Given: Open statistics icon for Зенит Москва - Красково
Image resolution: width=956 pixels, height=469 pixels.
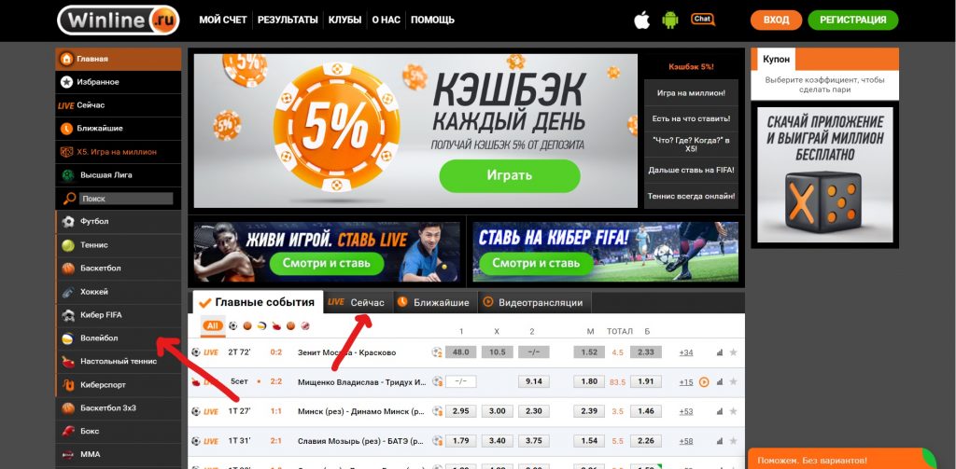Looking at the screenshot, I should 720,352.
